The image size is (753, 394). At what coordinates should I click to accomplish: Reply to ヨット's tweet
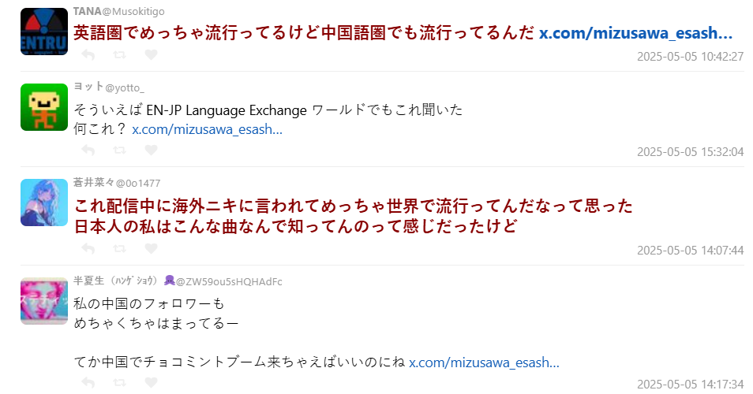point(88,151)
